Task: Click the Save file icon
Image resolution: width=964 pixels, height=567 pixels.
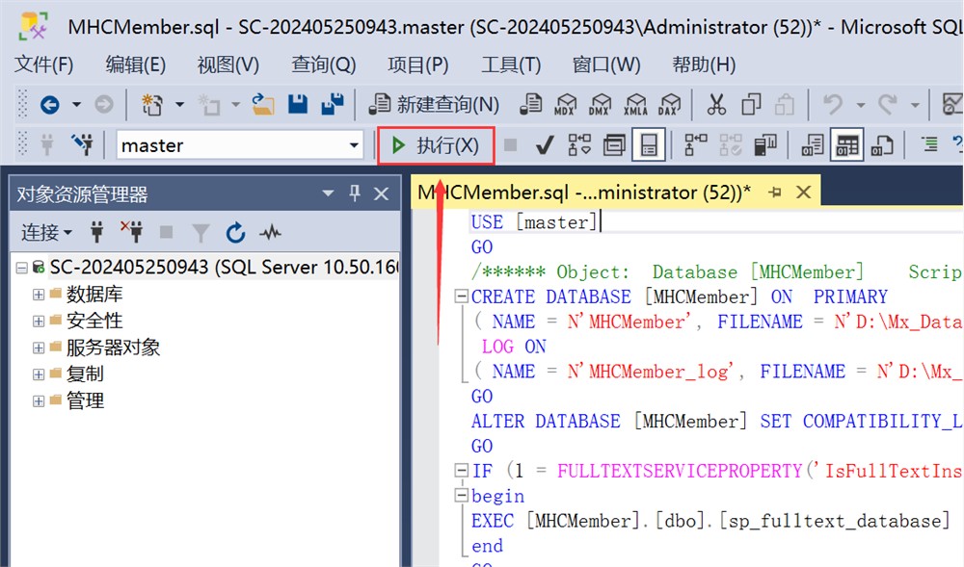Action: click(x=298, y=104)
